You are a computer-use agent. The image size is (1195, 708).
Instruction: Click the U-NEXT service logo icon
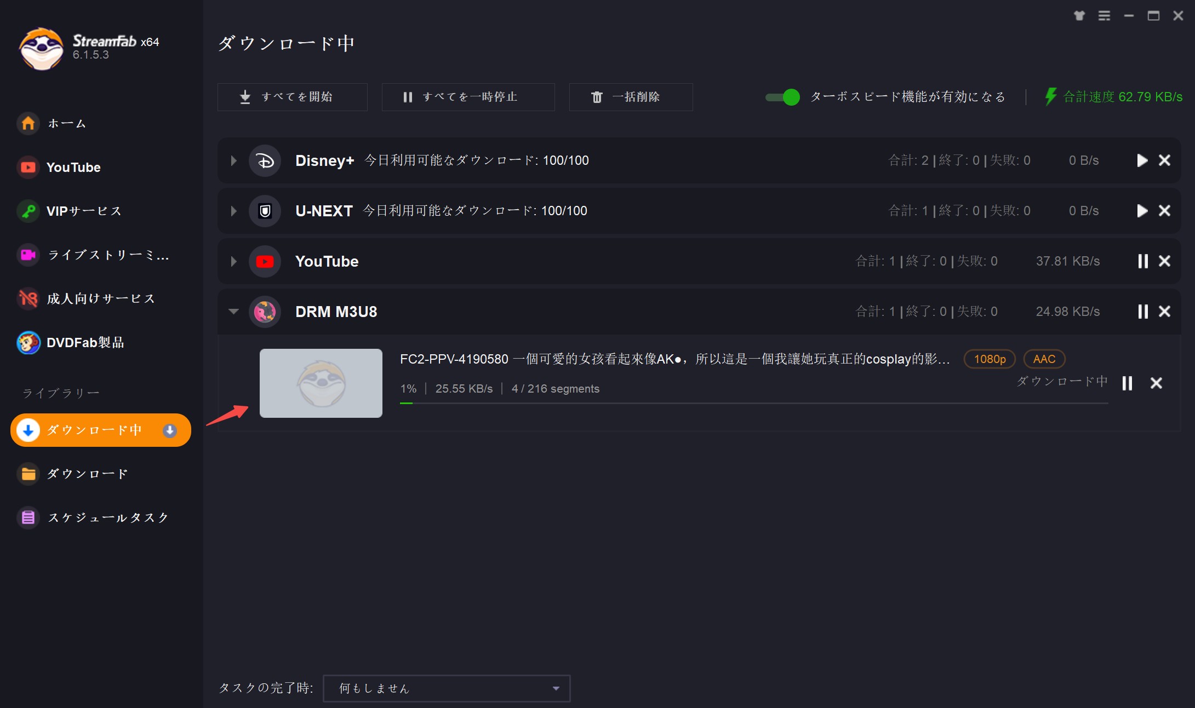[x=265, y=211]
